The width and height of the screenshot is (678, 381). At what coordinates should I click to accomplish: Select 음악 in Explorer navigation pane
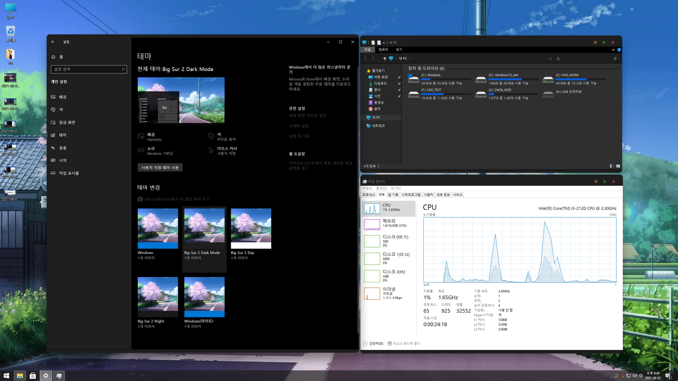(x=374, y=109)
